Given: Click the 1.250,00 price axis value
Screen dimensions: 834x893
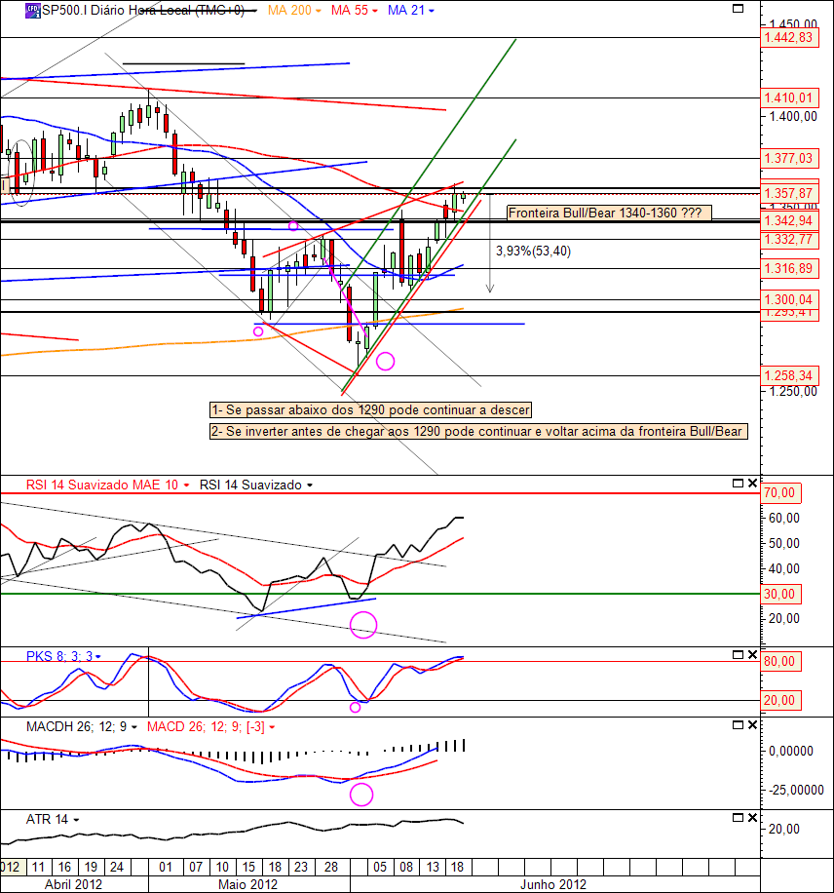Looking at the screenshot, I should pyautogui.click(x=793, y=392).
